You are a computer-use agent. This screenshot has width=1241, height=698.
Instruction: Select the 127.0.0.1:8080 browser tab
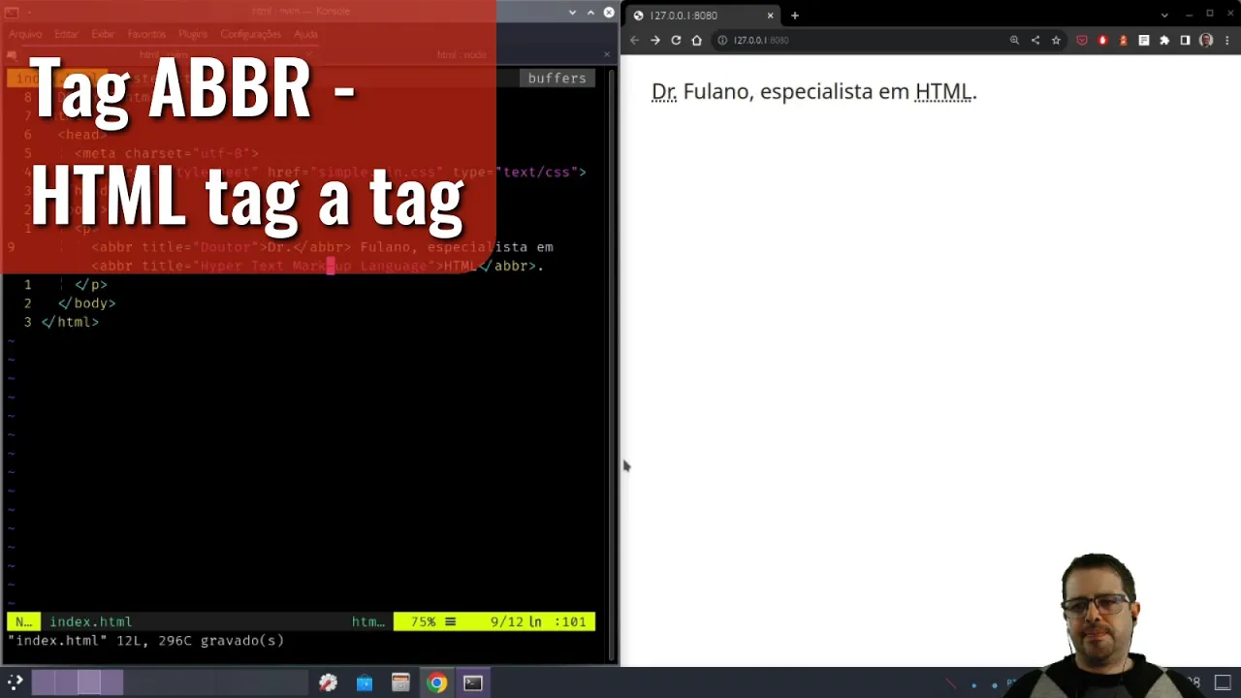[x=703, y=16]
